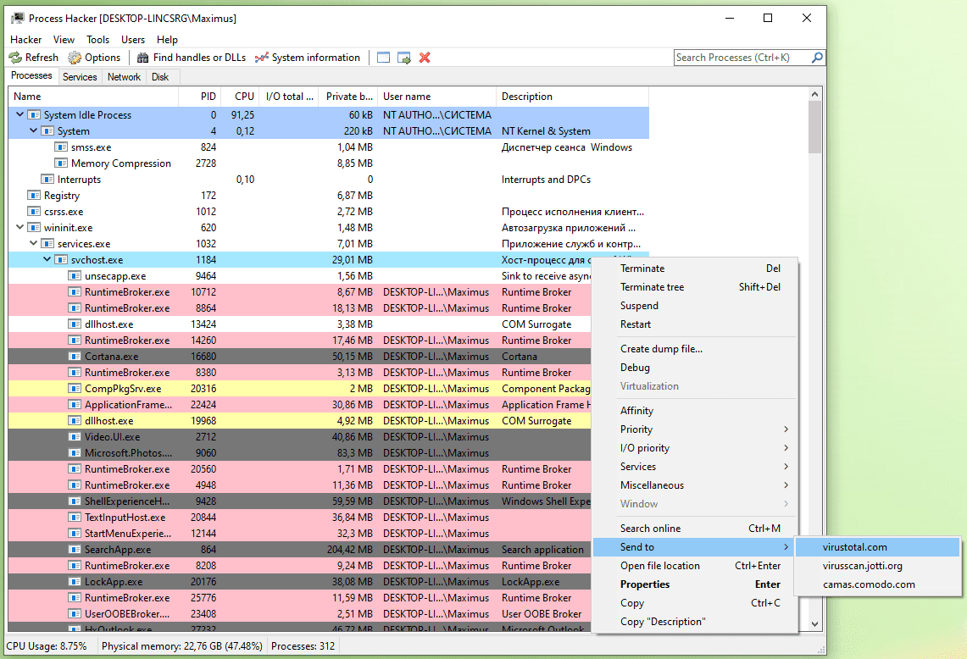Switch to the Network tab
This screenshot has height=659, width=967.
[124, 77]
